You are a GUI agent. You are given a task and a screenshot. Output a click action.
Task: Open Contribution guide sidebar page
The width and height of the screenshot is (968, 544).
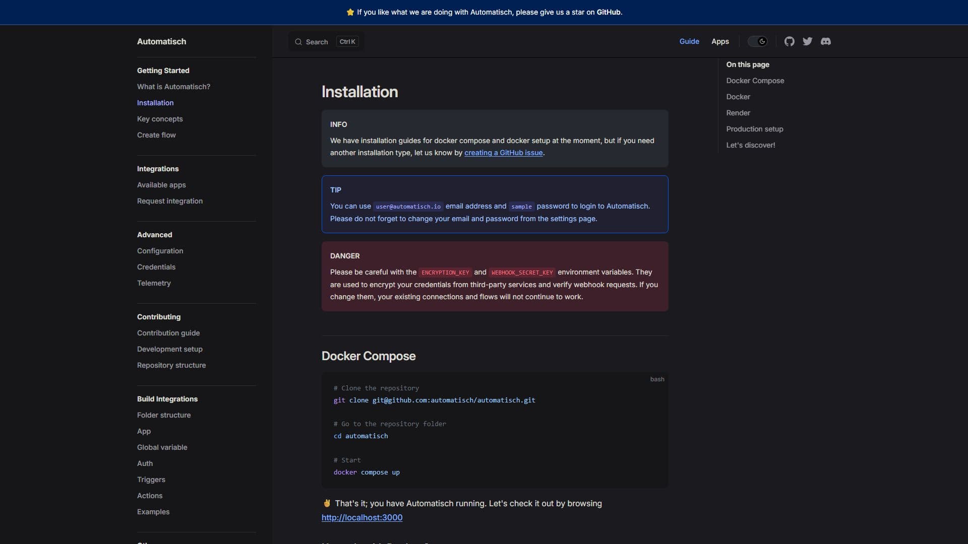click(x=168, y=333)
